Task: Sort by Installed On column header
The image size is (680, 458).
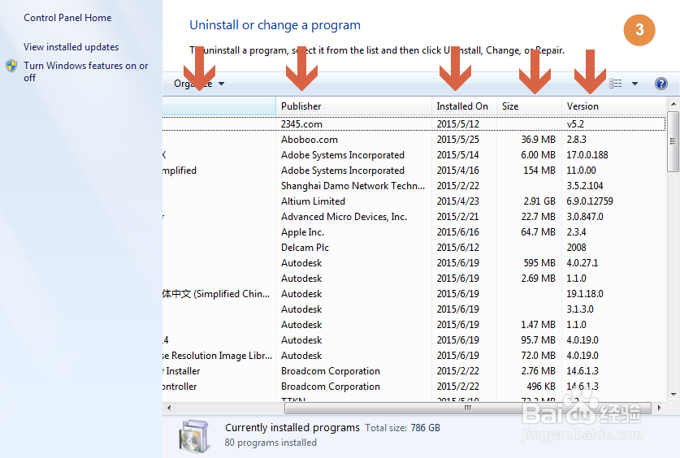Action: tap(464, 106)
